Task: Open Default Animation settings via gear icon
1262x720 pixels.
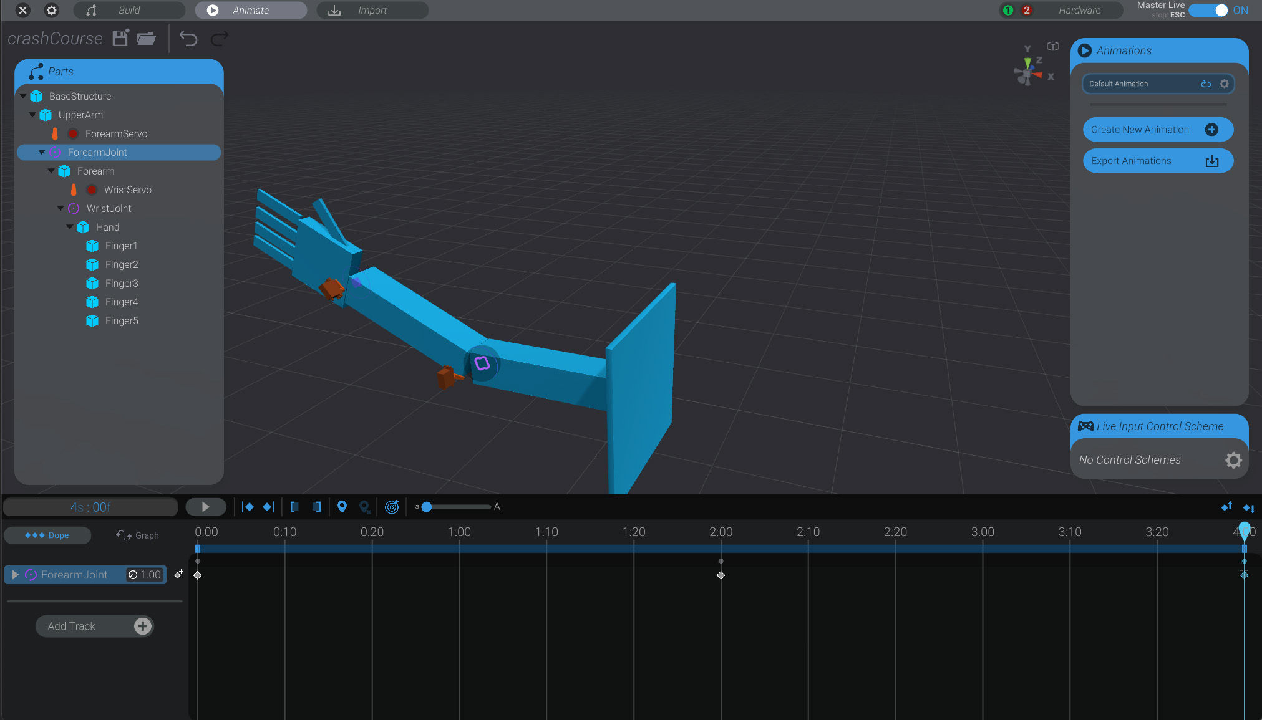Action: click(1224, 84)
